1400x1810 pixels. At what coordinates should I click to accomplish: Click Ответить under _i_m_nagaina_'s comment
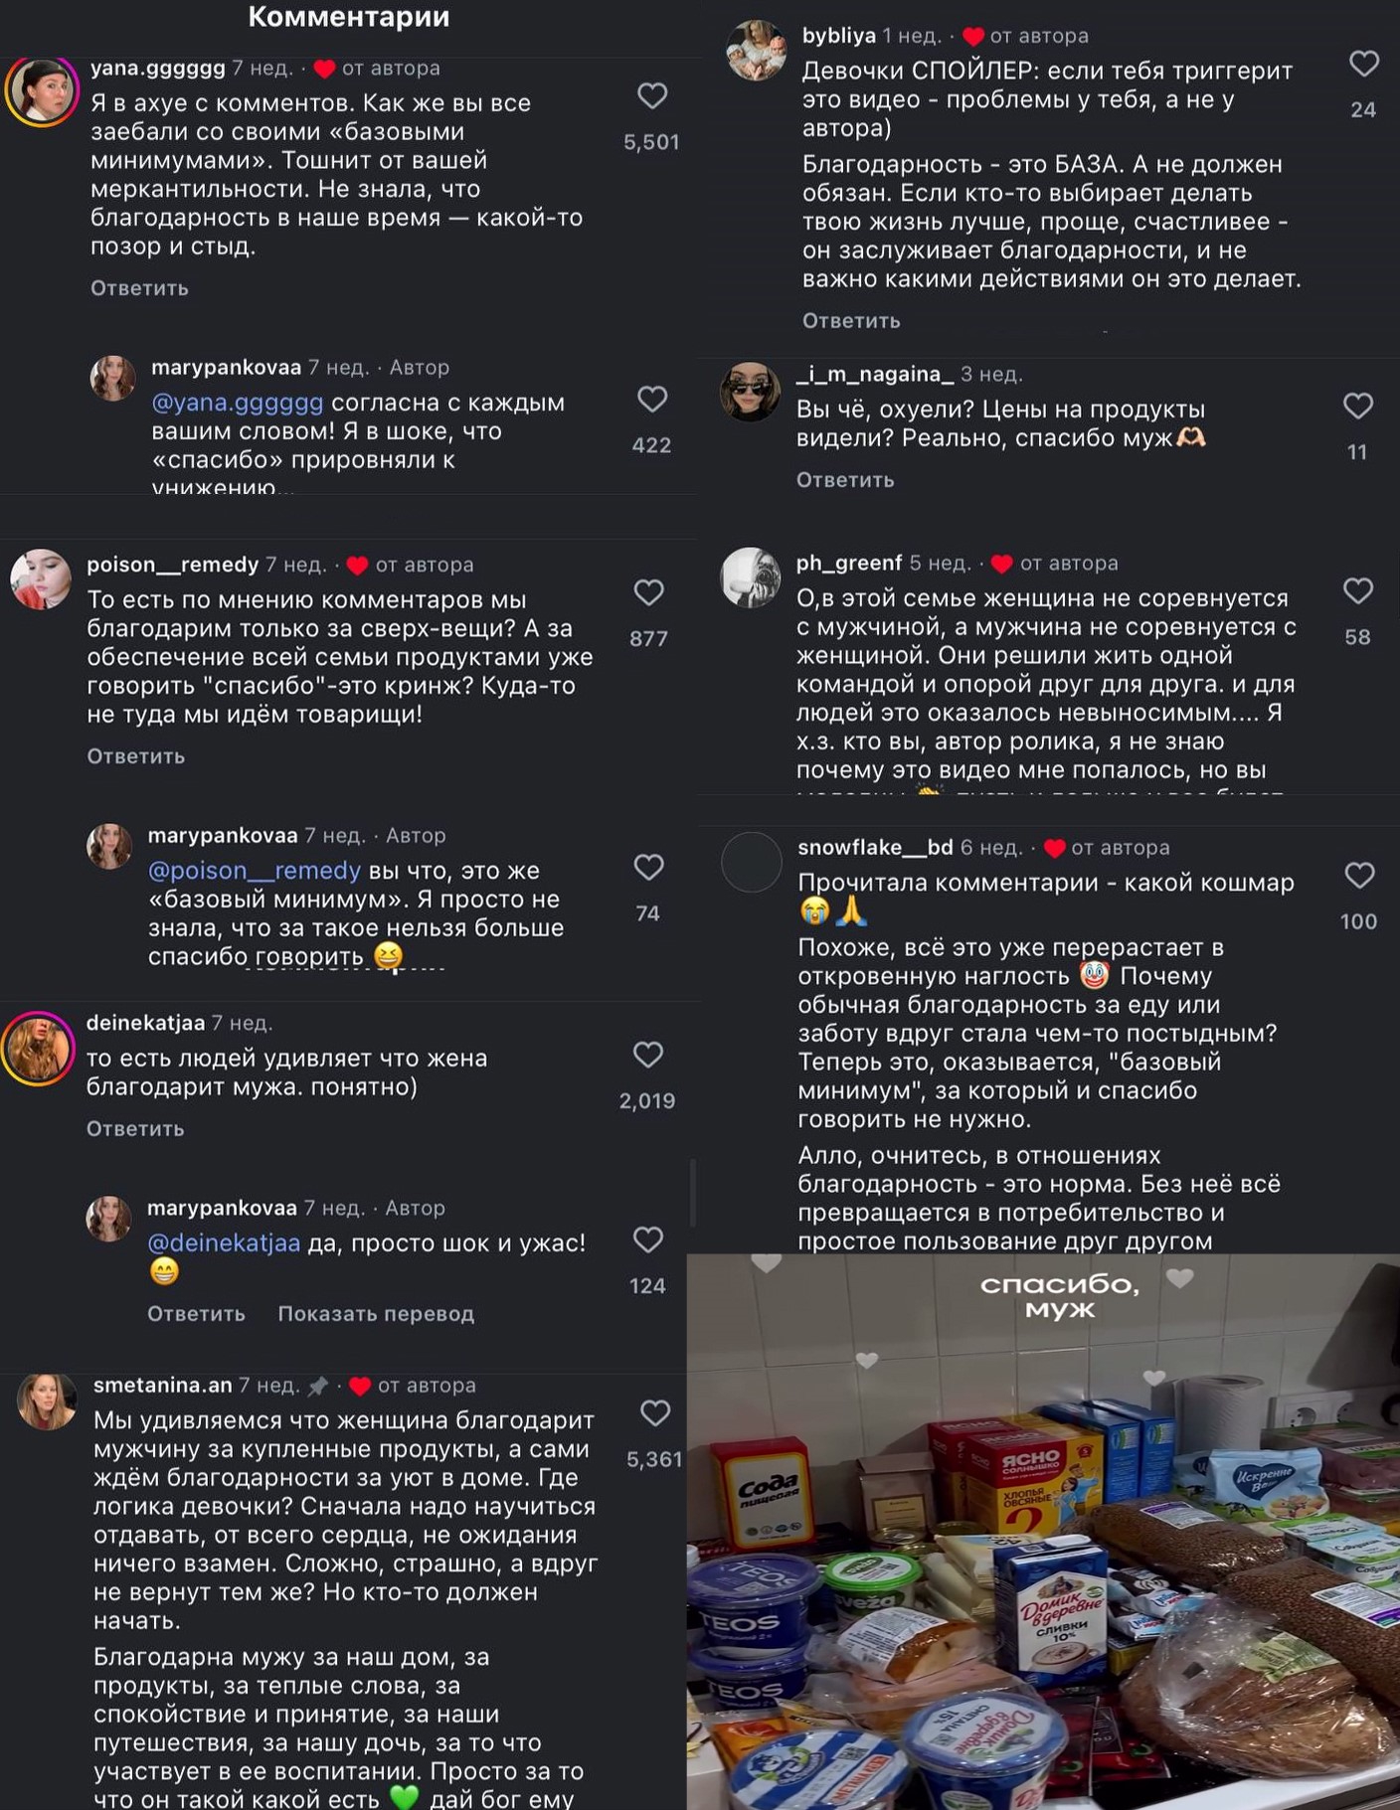tap(845, 480)
